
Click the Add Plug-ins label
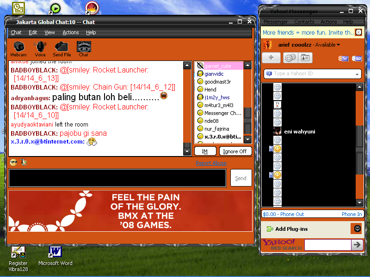tap(291, 229)
